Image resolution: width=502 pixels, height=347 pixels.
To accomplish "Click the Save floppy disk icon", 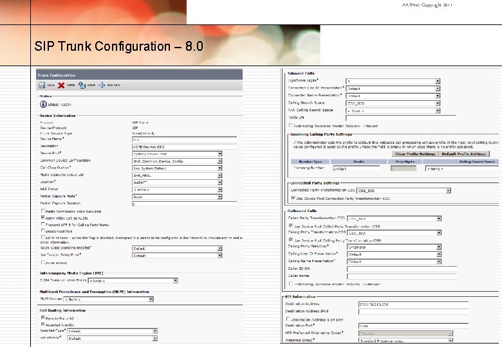I will click(x=42, y=85).
